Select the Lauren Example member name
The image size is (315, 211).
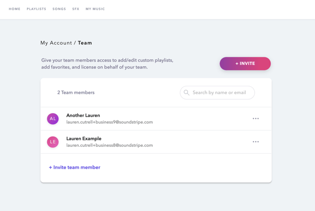(x=84, y=138)
